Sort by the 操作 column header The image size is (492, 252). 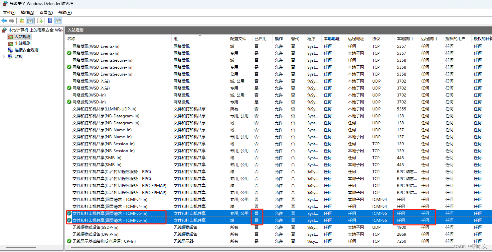pyautogui.click(x=279, y=39)
